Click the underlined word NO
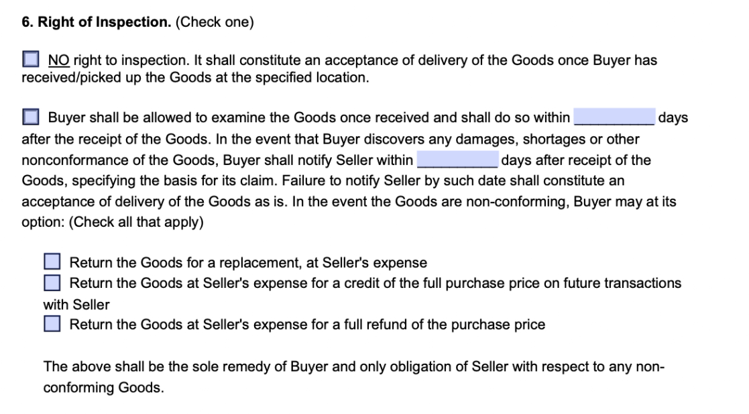749x414 pixels. (x=59, y=60)
